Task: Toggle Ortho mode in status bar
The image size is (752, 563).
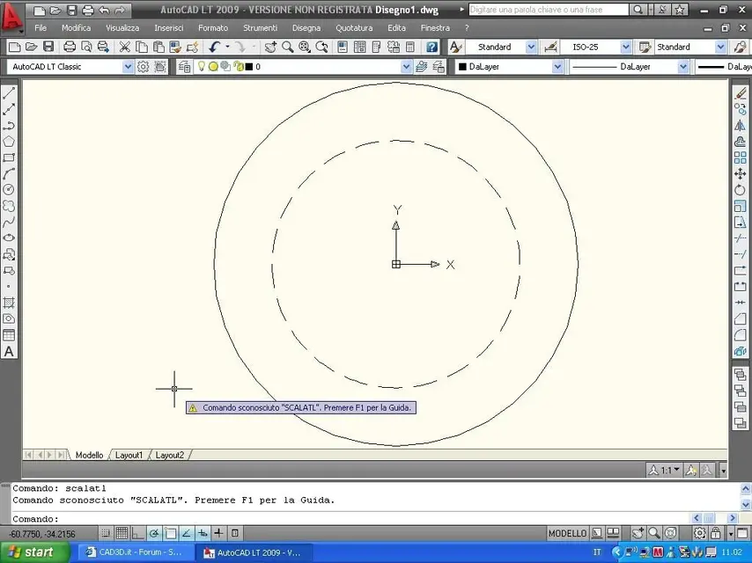Action: point(137,533)
